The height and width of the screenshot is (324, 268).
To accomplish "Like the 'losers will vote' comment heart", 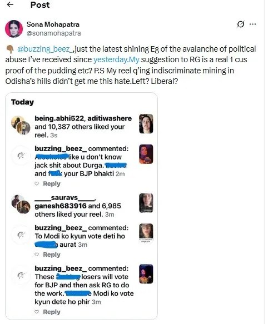I will coord(37,312).
